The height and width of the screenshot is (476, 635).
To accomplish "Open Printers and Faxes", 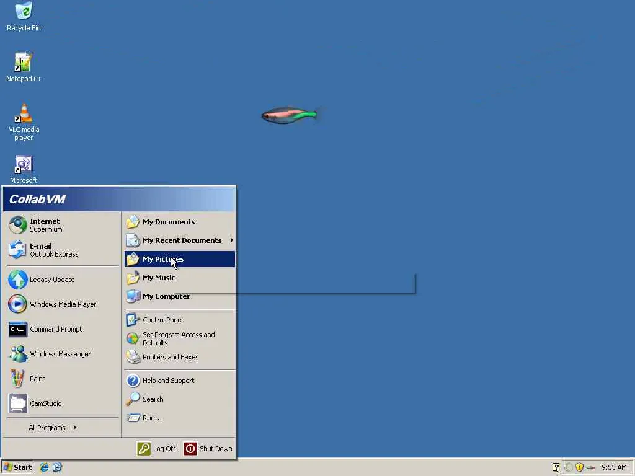I will pos(180,357).
